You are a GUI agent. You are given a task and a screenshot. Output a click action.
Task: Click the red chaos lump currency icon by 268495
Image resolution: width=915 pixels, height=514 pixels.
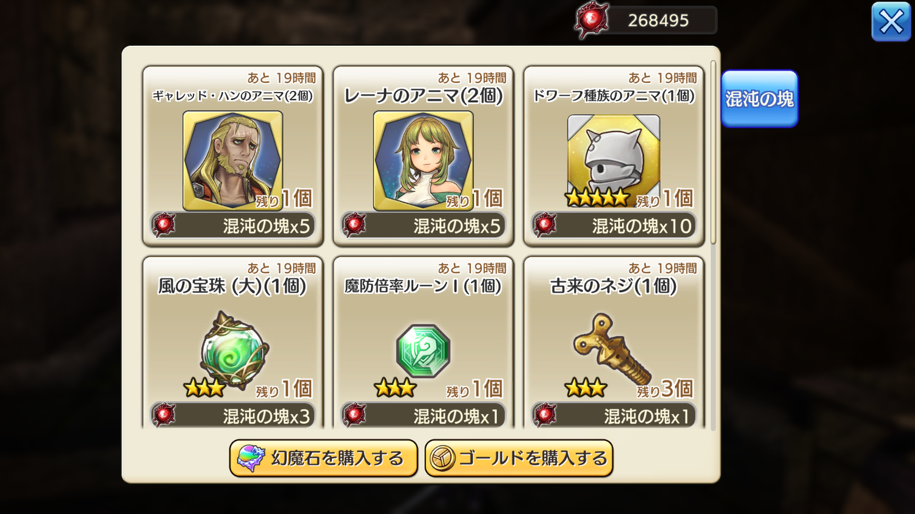592,20
